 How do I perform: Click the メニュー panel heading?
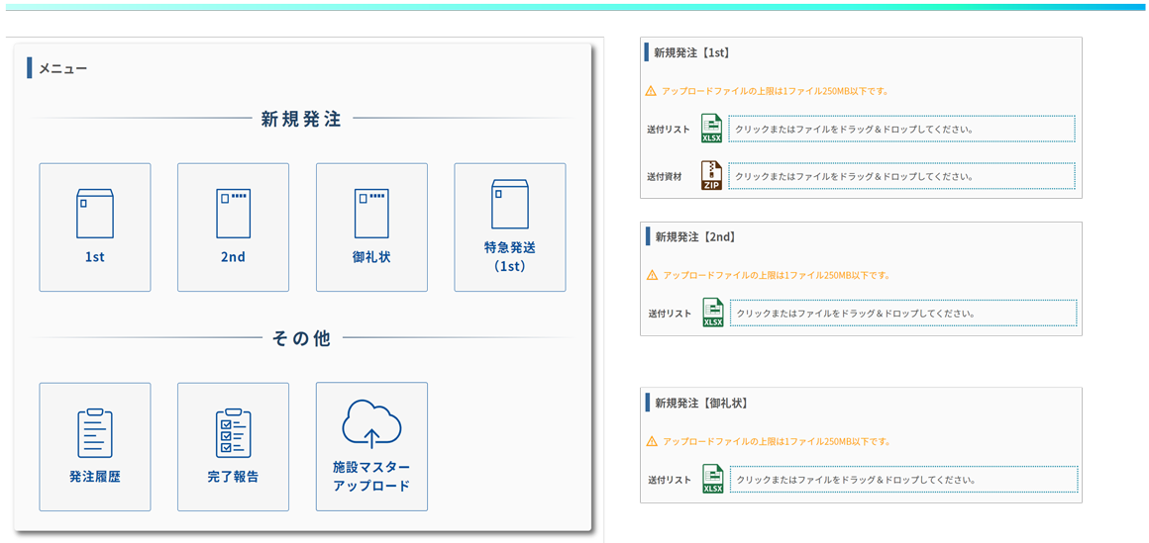coord(62,68)
